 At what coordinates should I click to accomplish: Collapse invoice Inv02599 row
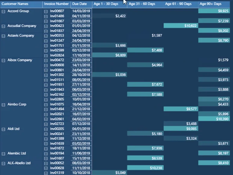coord(46,51)
